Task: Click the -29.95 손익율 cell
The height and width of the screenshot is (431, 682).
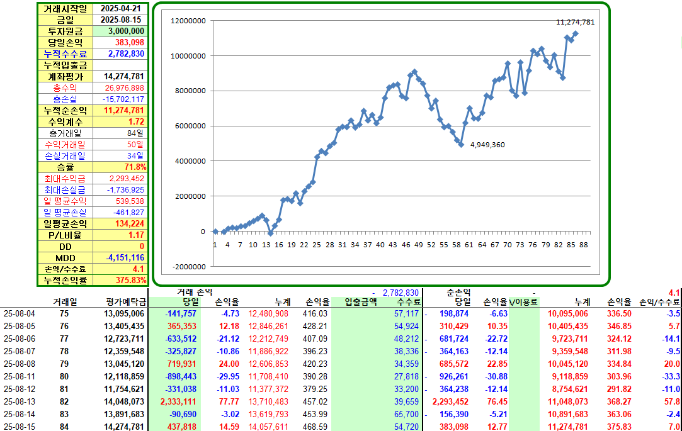Action: (229, 377)
